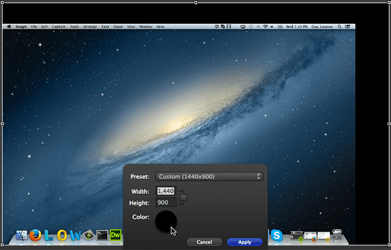Open the Tools menu
This screenshot has width=391, height=250.
[x=74, y=27]
